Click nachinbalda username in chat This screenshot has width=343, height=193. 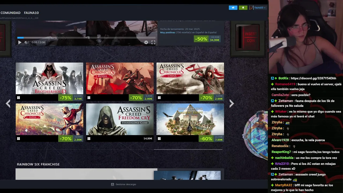tap(284, 158)
